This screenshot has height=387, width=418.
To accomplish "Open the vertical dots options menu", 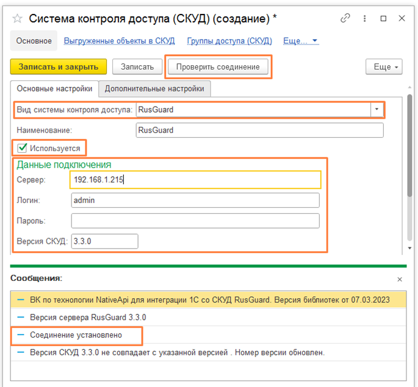I will pos(365,19).
